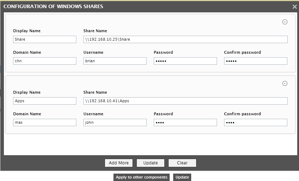Focus Username field containing brian

point(115,61)
